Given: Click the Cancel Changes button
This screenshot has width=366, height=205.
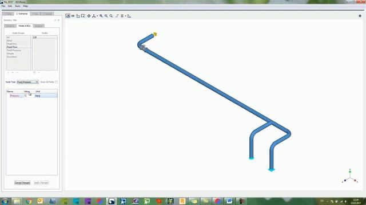Looking at the screenshot, I should (22, 183).
